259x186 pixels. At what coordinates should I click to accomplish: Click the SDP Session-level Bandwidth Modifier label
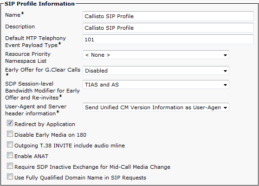click(x=42, y=91)
